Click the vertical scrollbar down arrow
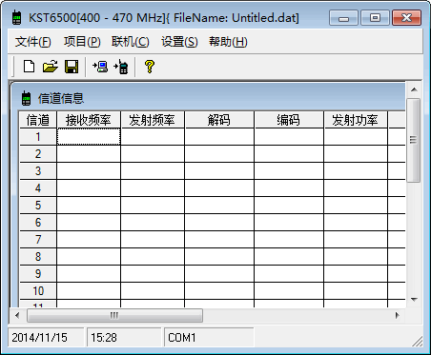Screen dimensions: 431x355 coord(414,299)
